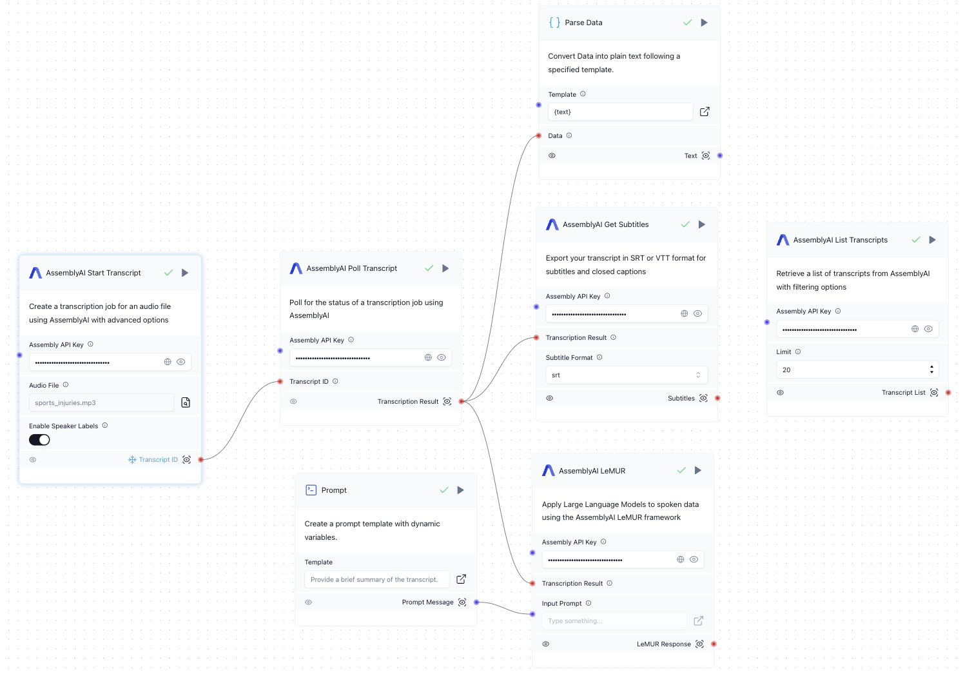Viewport: 963px width, 676px height.
Task: Select the AssemblyAI List Transcripts node title
Action: click(840, 240)
